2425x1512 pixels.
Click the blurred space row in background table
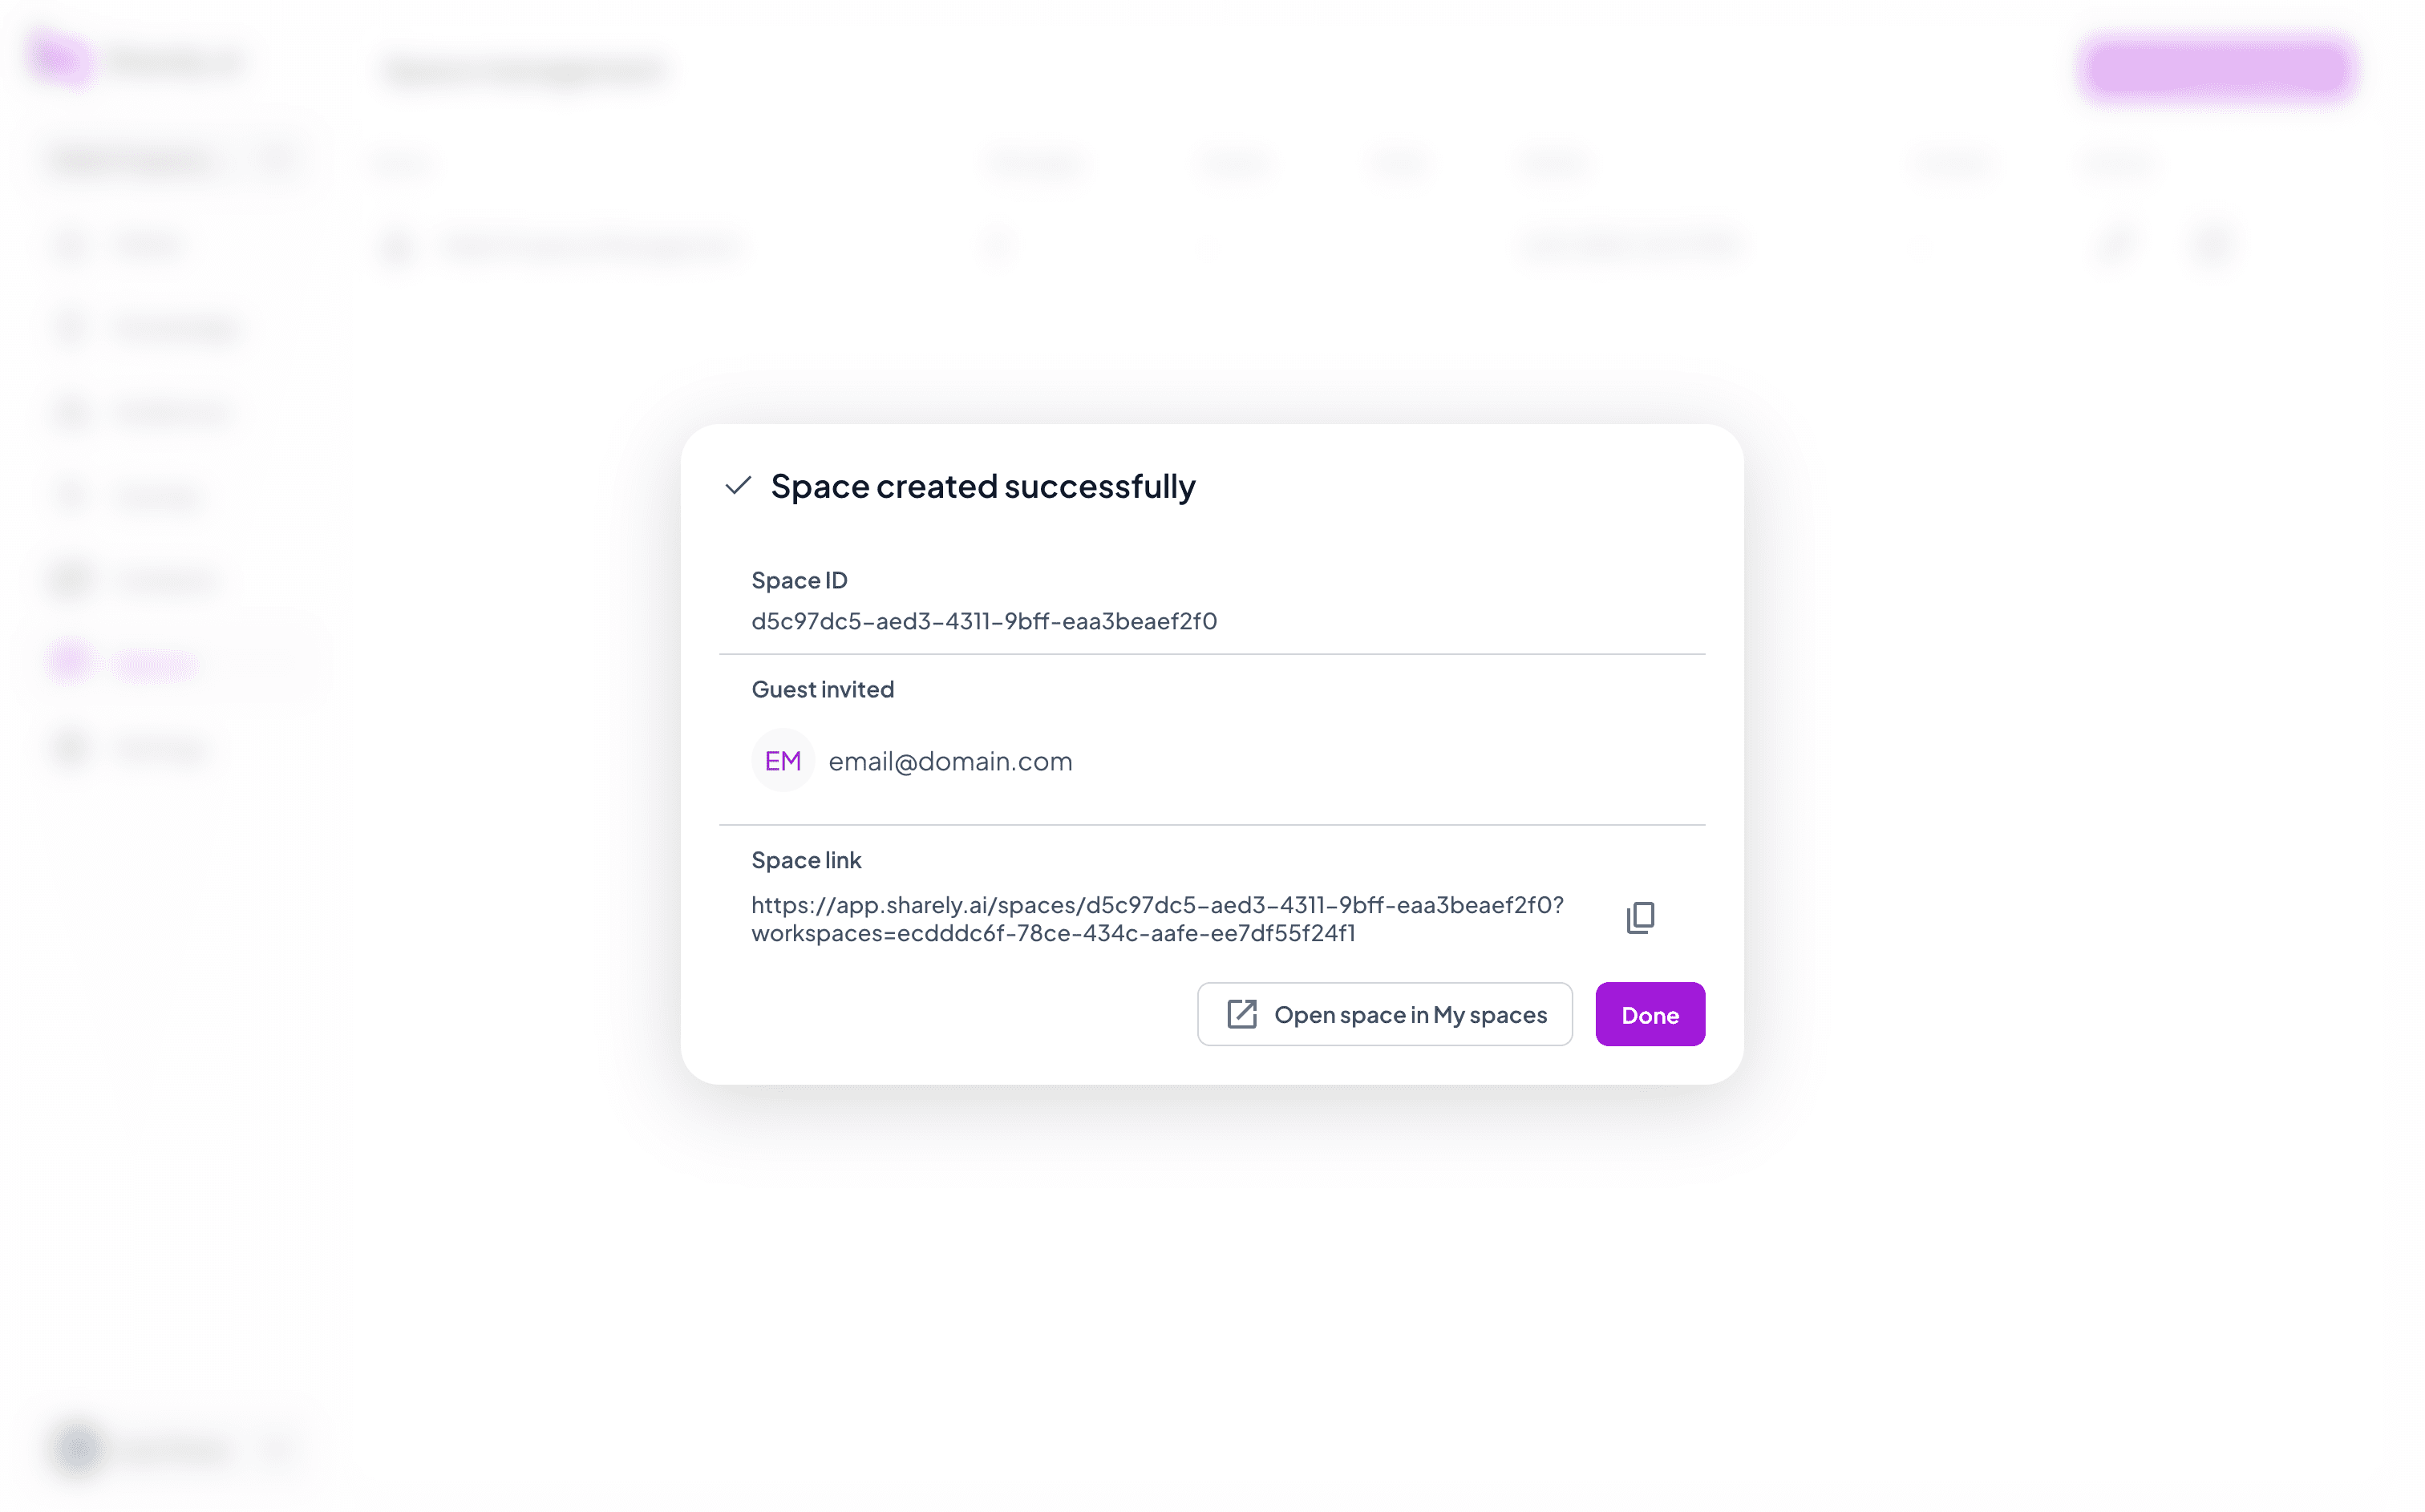click(x=1300, y=245)
